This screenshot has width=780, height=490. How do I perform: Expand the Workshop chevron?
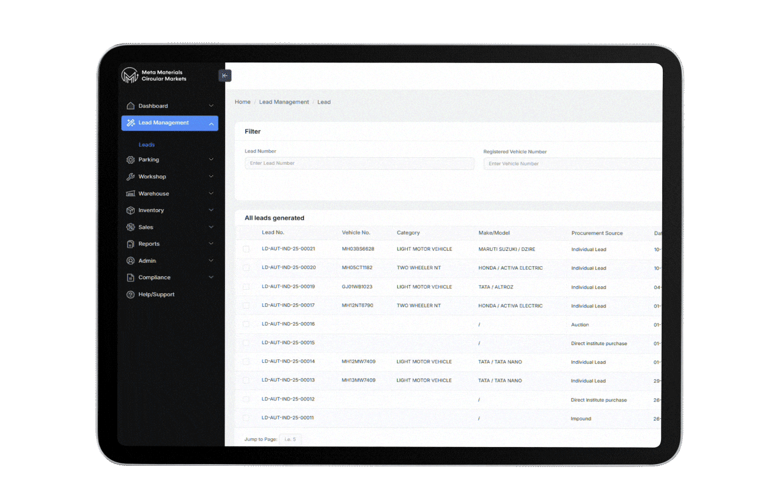tap(211, 177)
